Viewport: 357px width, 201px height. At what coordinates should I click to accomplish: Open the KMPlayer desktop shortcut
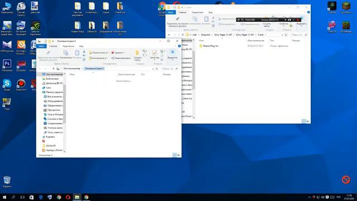pyautogui.click(x=7, y=46)
